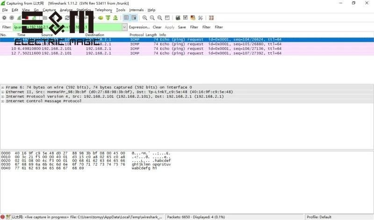Open the File menu
The height and width of the screenshot is (220, 374).
tap(5, 10)
